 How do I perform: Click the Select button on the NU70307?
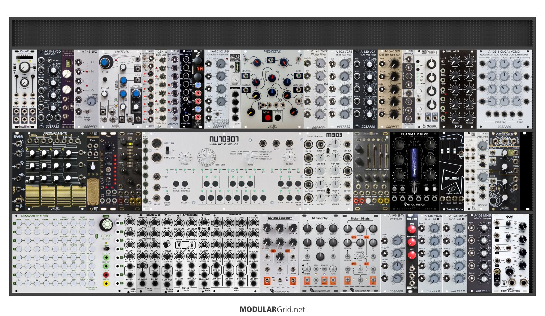click(185, 198)
